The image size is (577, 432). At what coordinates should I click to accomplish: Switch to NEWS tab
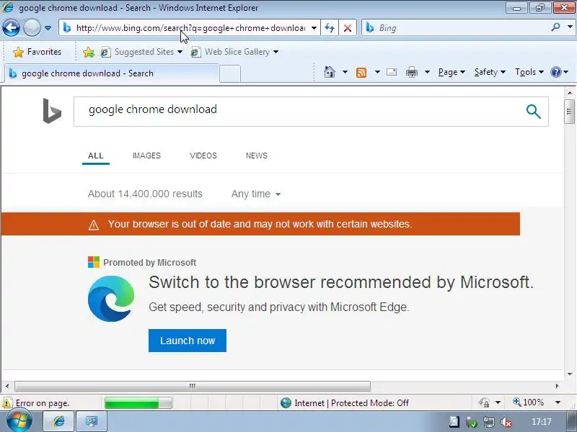click(257, 156)
